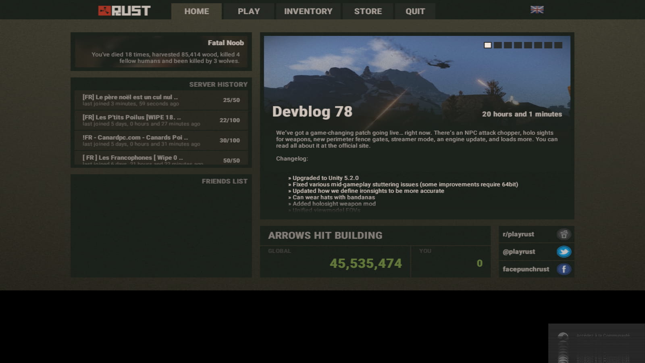Image resolution: width=645 pixels, height=363 pixels.
Task: Join server '!FR - Canardpc.com - Canards Poi'
Action: point(161,140)
